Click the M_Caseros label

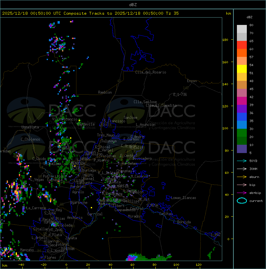[139, 176]
